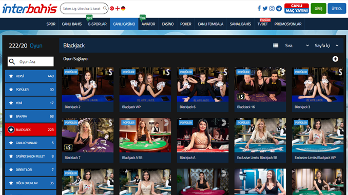
Task: Click the magnifier in top search box
Action: coord(105,8)
